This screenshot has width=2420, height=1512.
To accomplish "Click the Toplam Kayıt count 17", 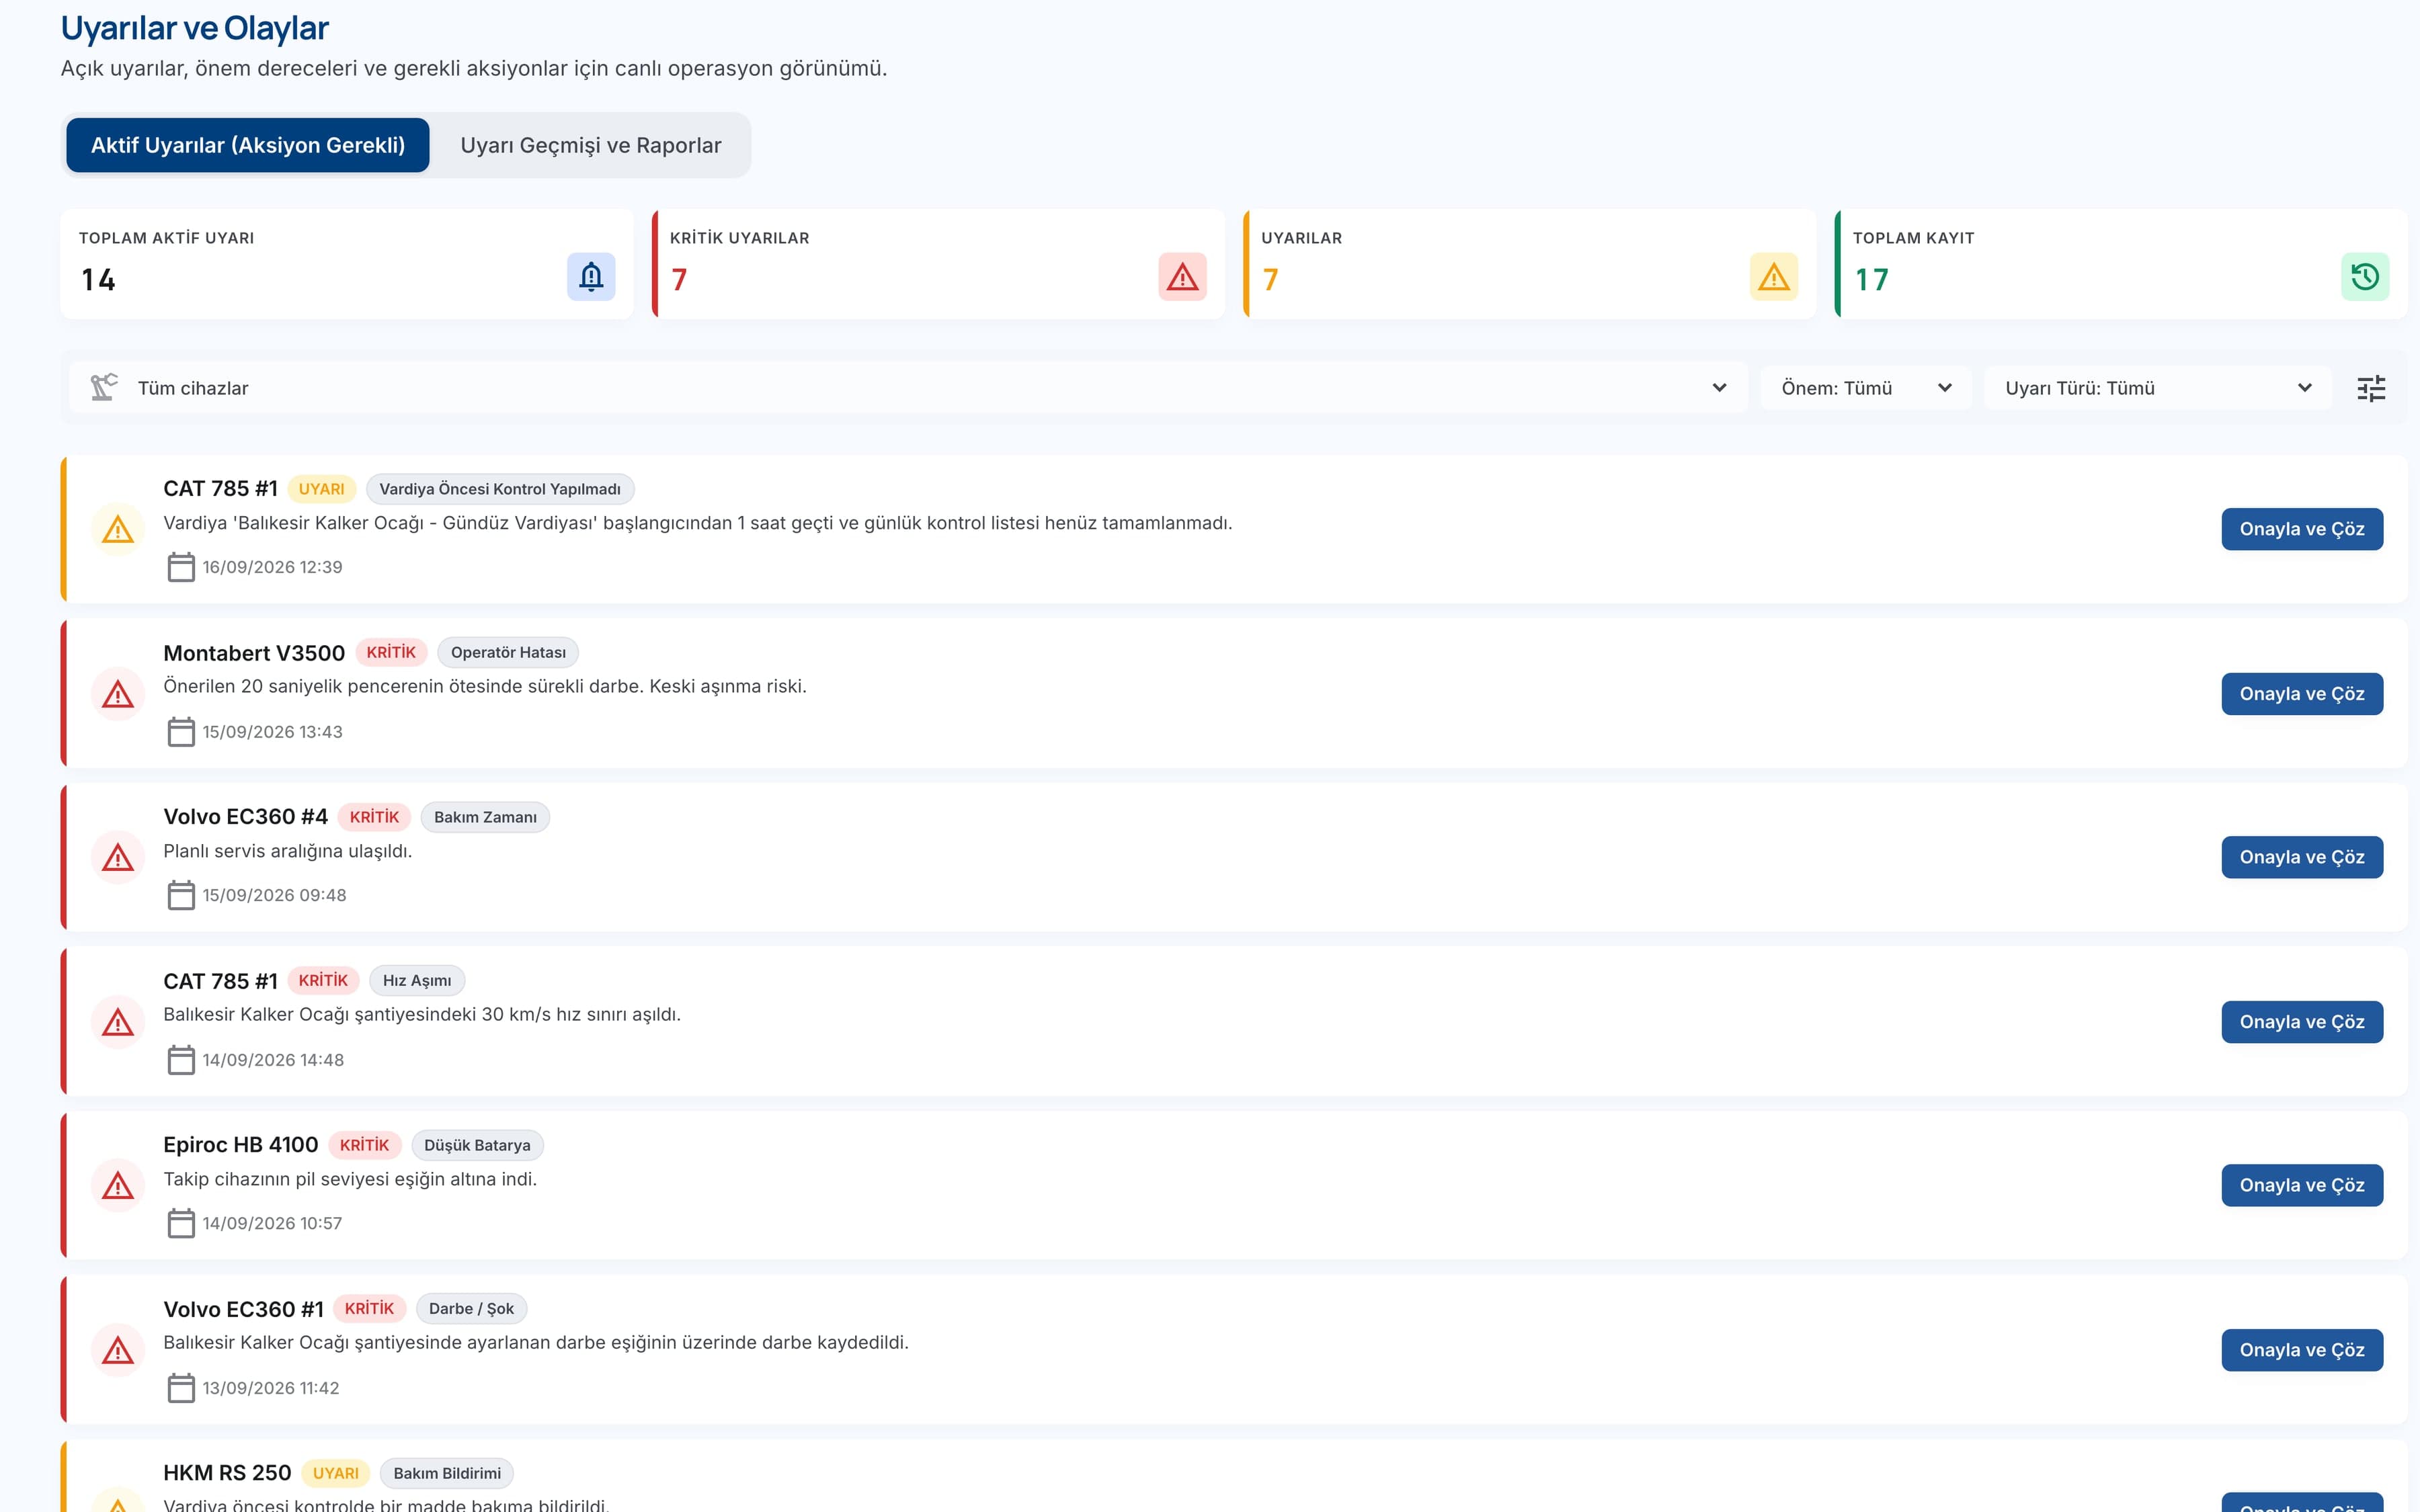I will coord(1872,280).
